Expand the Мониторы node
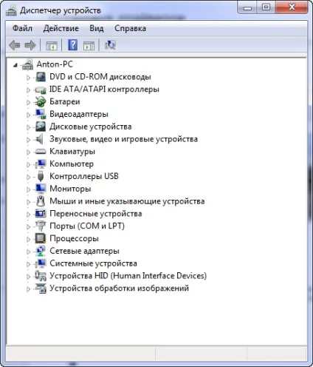This screenshot has width=313, height=367. [x=28, y=189]
